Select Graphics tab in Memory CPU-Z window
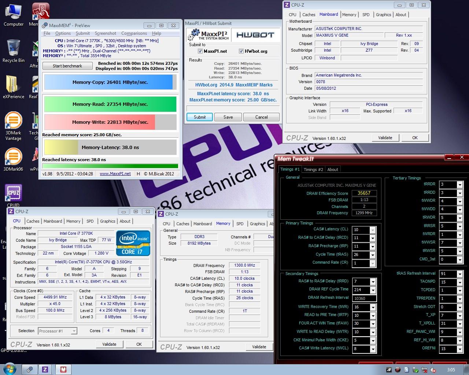The image size is (469, 375). [x=258, y=224]
